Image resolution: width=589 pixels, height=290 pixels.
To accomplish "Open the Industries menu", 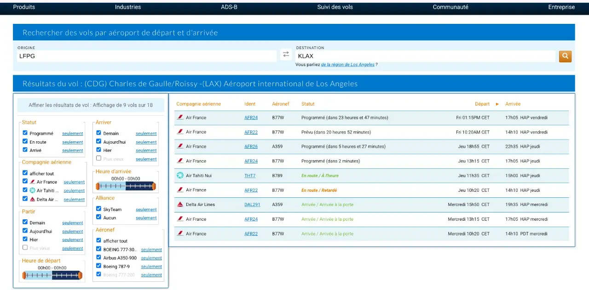I will click(128, 7).
